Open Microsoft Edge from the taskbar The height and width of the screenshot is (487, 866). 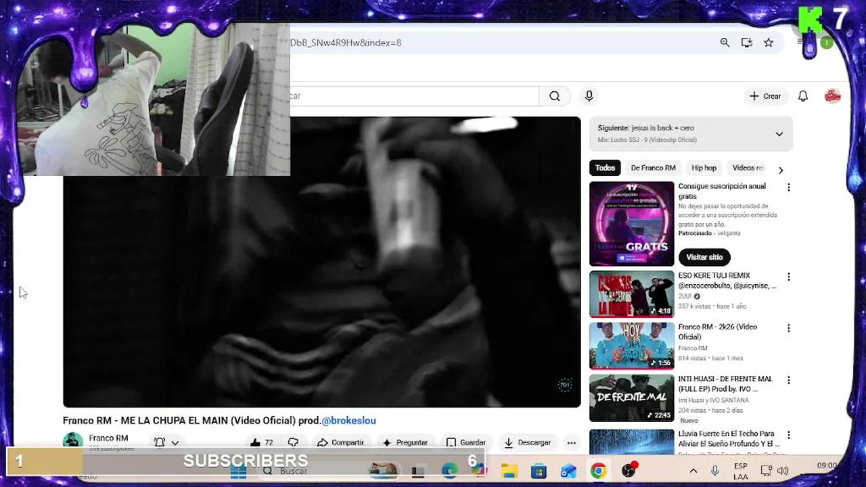[x=449, y=471]
